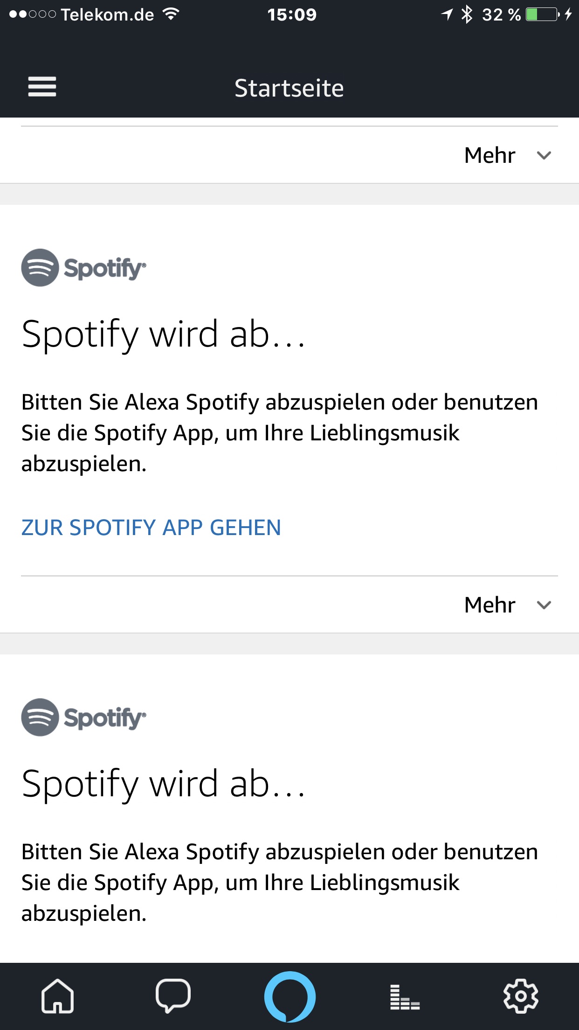
Task: Open the music equalizer bars tab
Action: tap(405, 997)
